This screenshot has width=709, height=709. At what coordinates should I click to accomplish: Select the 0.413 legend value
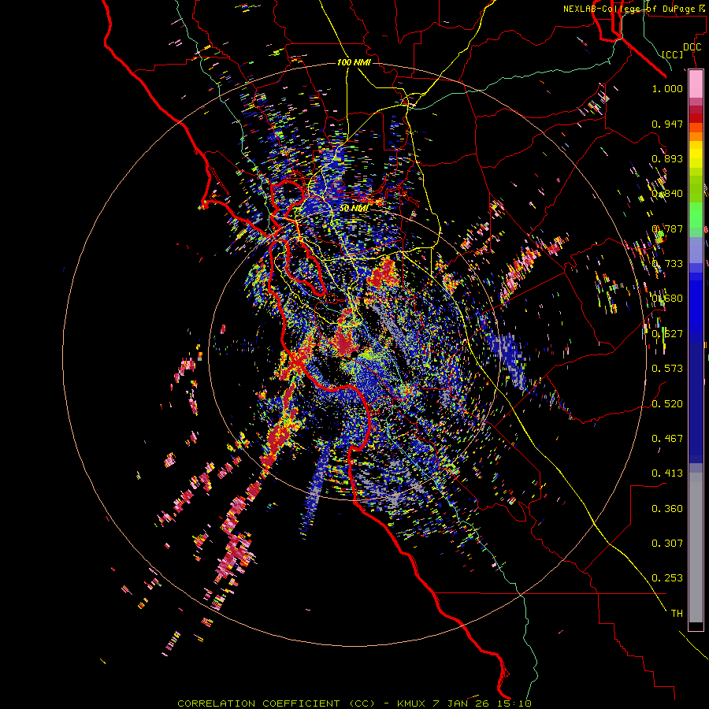point(667,473)
